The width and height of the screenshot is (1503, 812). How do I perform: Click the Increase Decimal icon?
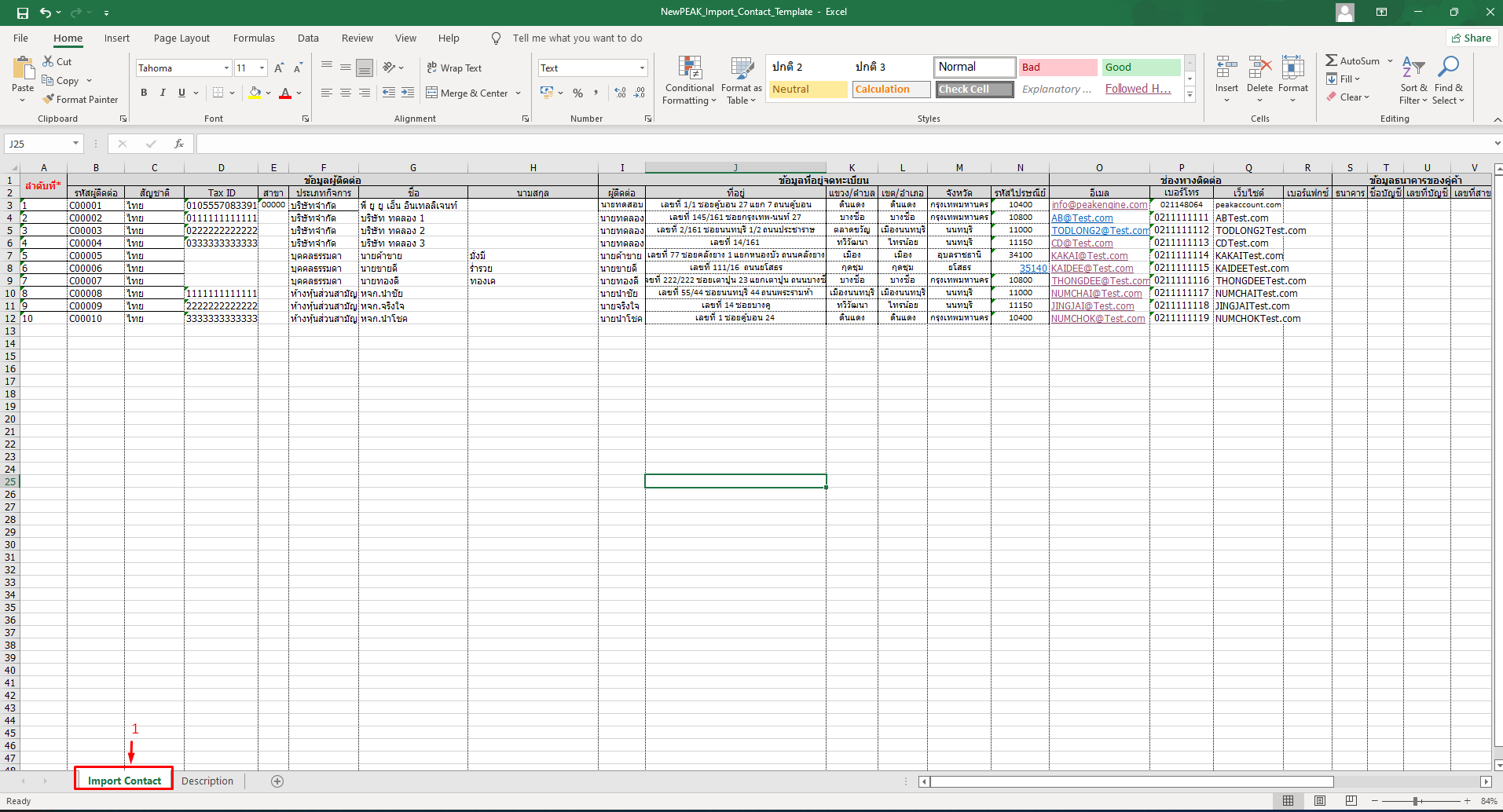621,93
